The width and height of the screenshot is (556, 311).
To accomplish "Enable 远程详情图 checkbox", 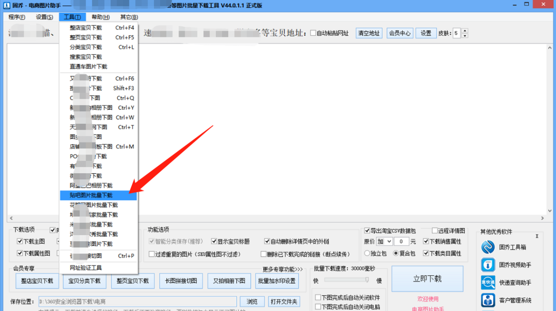I will tap(435, 231).
